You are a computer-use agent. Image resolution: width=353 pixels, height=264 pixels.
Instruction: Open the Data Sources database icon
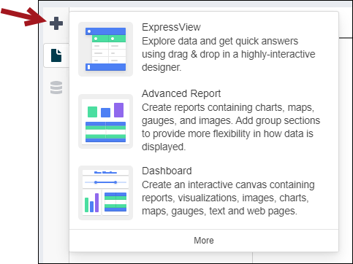(56, 88)
